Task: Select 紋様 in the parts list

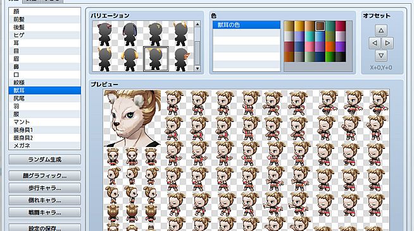Action: (44, 82)
